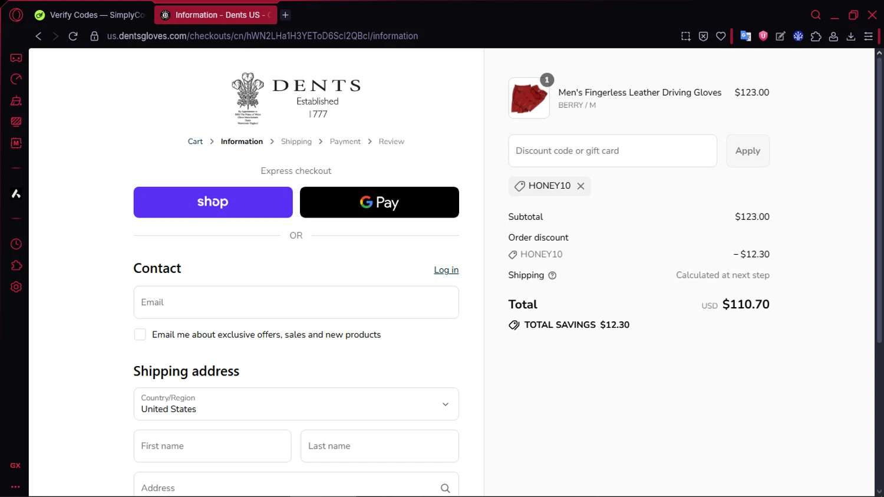Focus the Discount code or gift card field
This screenshot has height=497, width=884.
pyautogui.click(x=613, y=151)
